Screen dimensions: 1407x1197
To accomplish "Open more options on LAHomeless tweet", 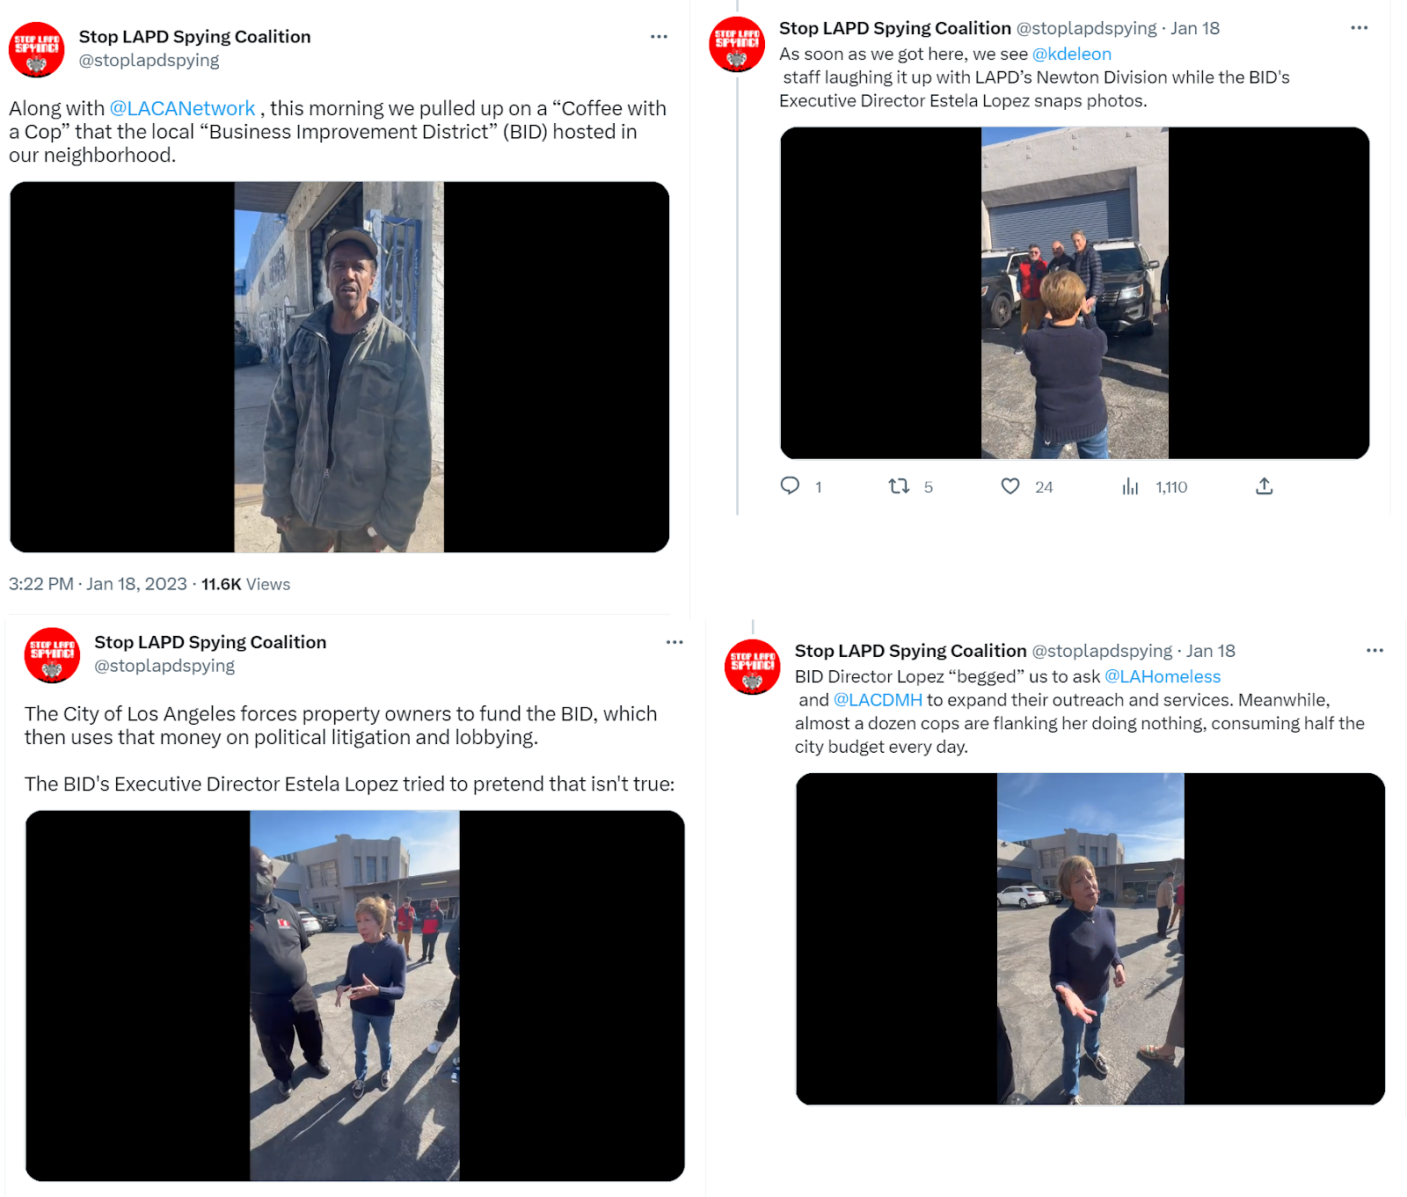I will (x=1374, y=651).
